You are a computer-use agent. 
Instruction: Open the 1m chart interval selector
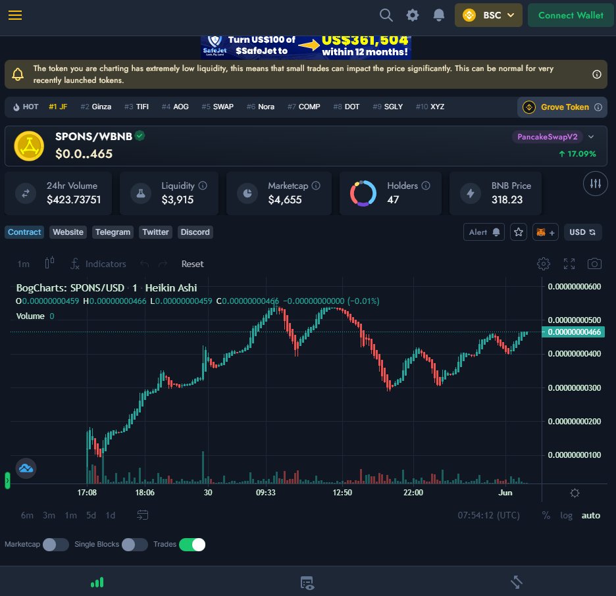point(23,264)
